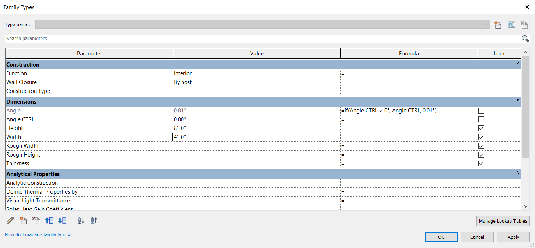Select the Analytical Properties section header
535x248 pixels.
click(x=33, y=174)
